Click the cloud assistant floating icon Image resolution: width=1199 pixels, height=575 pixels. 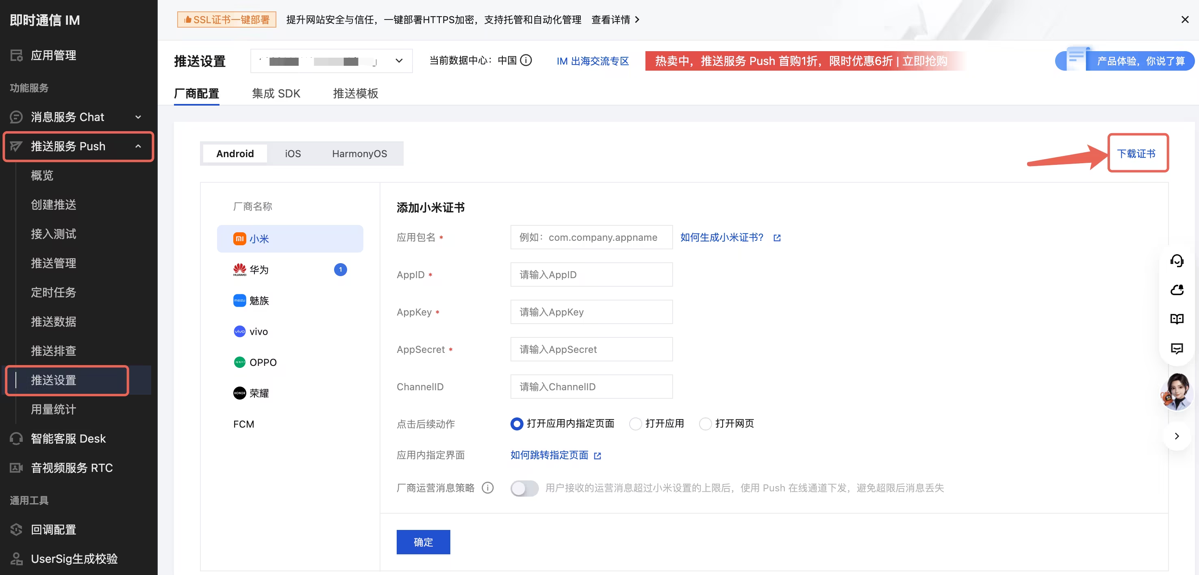1177,290
